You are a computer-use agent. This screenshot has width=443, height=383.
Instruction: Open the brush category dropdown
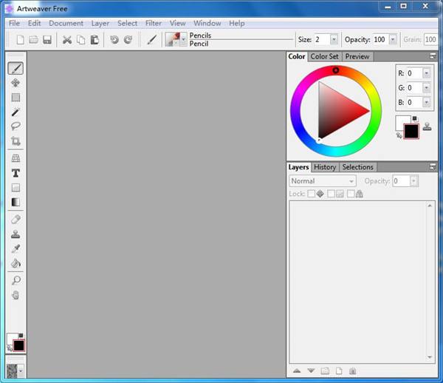(184, 39)
